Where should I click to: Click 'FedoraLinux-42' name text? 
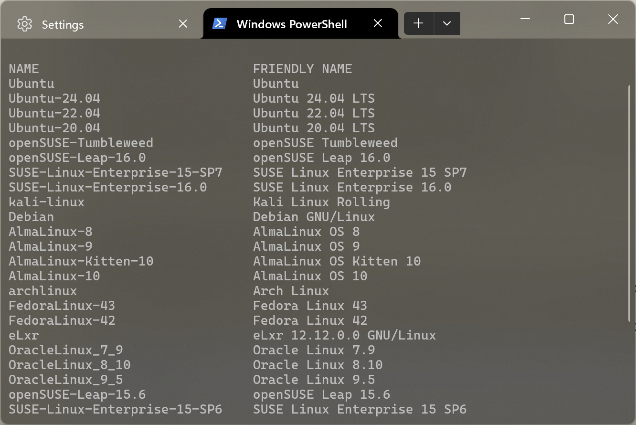[62, 320]
